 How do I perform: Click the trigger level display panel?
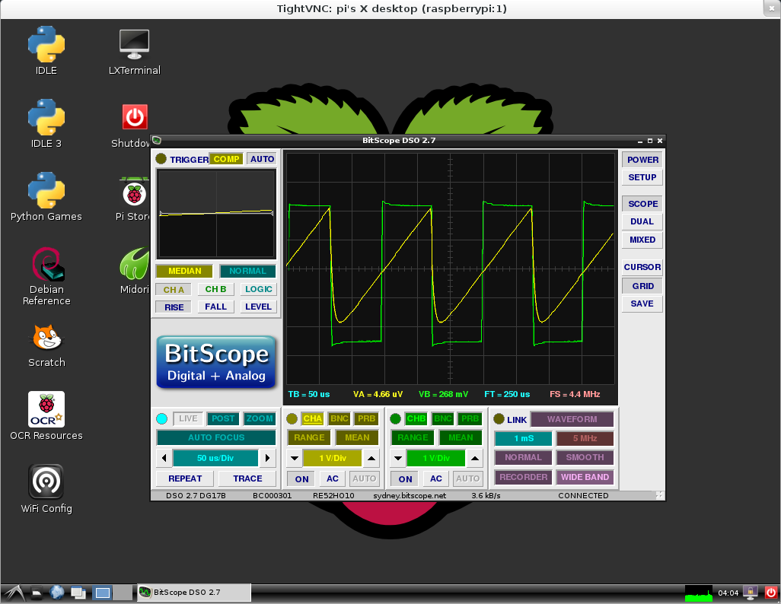[x=215, y=214]
